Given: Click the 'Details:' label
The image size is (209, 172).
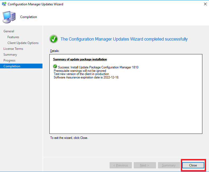Looking at the screenshot, I should 55,51.
